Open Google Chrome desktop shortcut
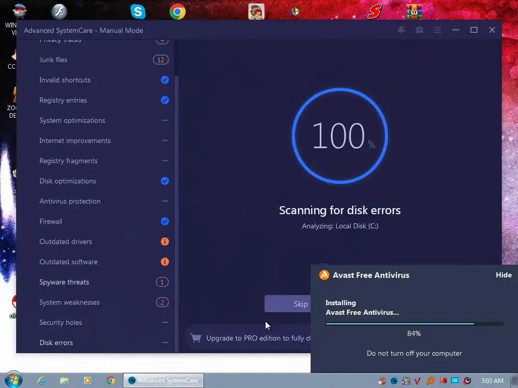Screen dimensions: 518x388 click(178, 12)
